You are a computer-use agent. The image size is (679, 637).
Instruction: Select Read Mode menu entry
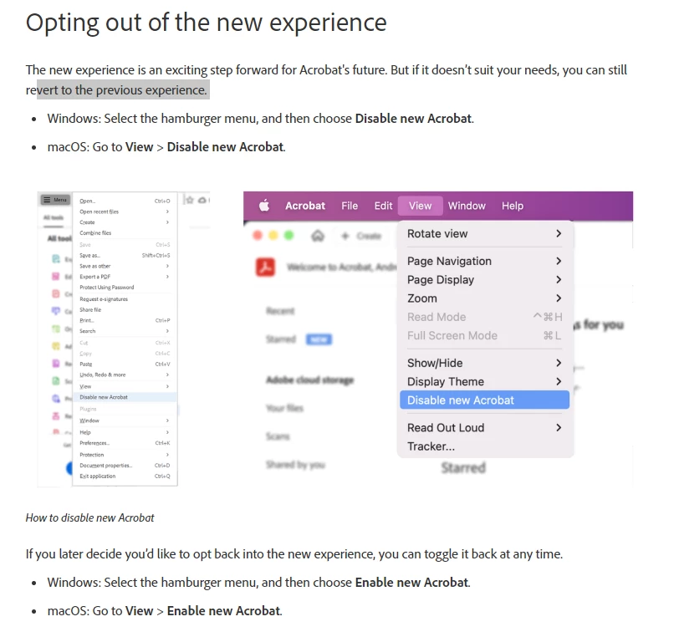484,317
